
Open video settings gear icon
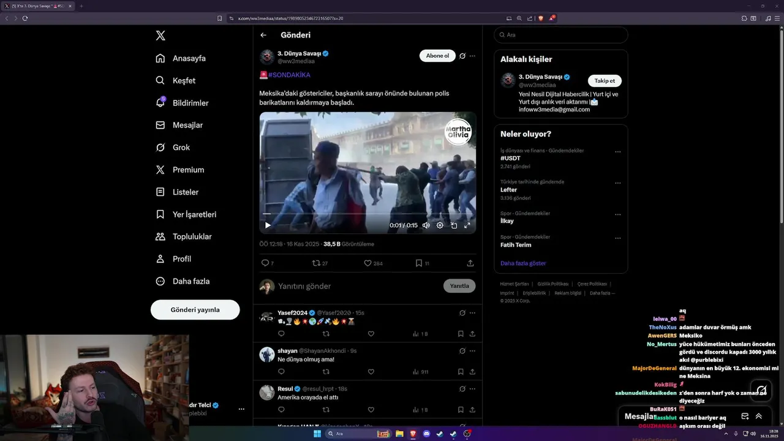[440, 225]
